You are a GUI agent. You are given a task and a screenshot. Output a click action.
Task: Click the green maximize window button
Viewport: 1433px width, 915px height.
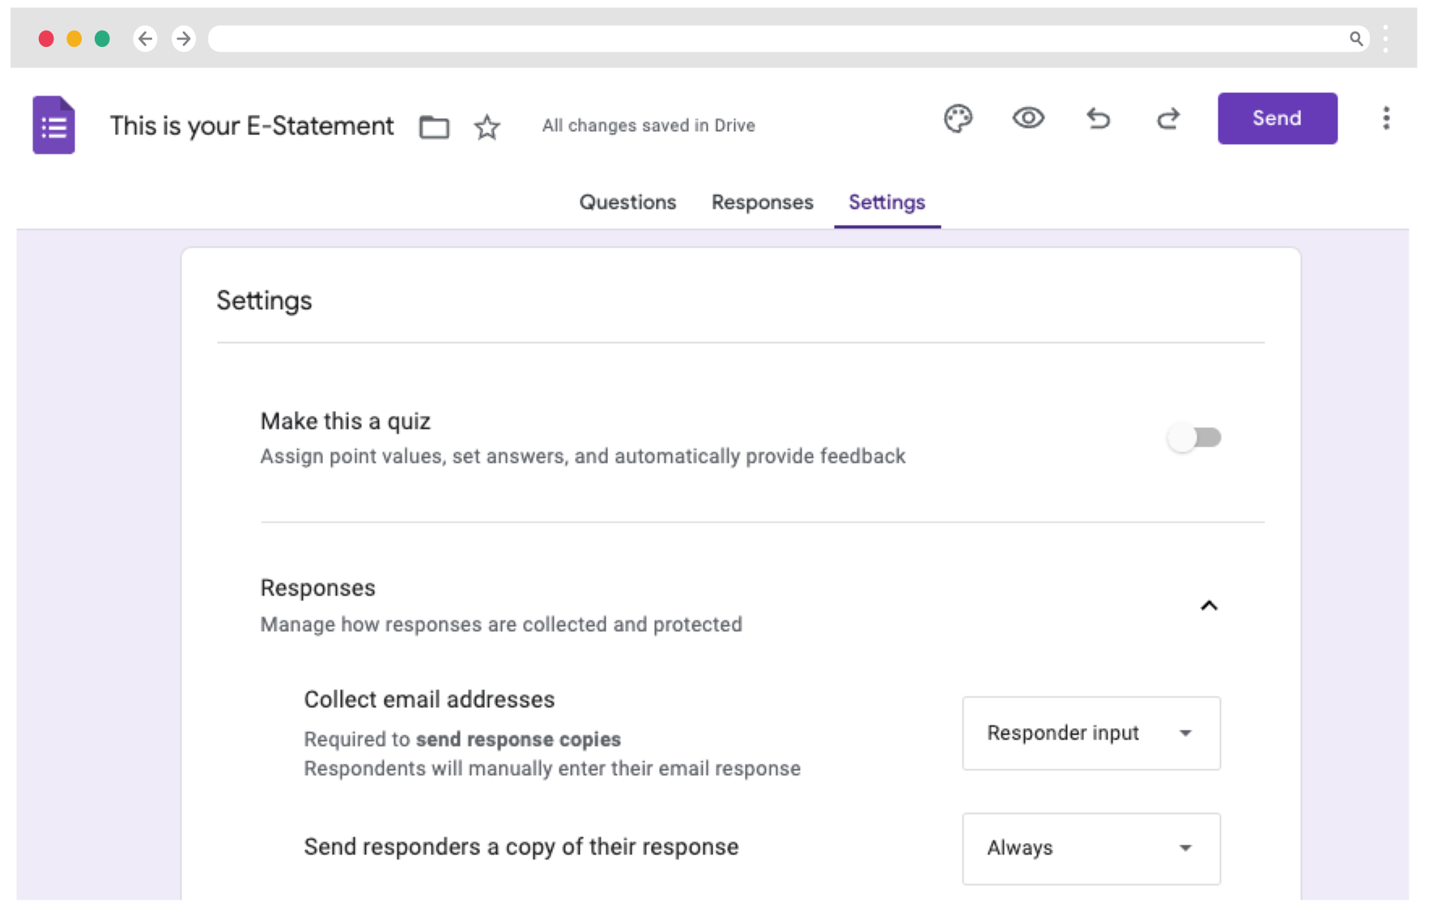102,38
